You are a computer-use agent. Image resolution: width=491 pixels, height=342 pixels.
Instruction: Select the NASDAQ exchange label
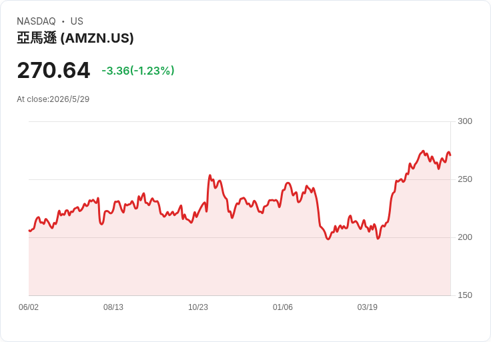coord(36,21)
